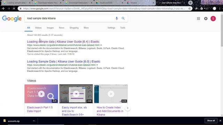Image resolution: width=223 pixels, height=125 pixels.
Task: Switch to 'Download Elasticsearch' tab
Action: click(x=78, y=3)
